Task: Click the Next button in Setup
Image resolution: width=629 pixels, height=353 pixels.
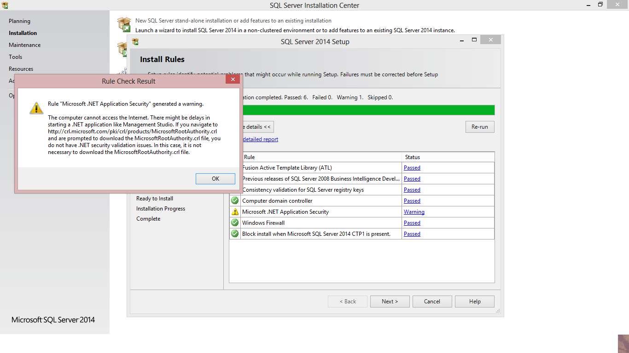Action: (x=390, y=302)
